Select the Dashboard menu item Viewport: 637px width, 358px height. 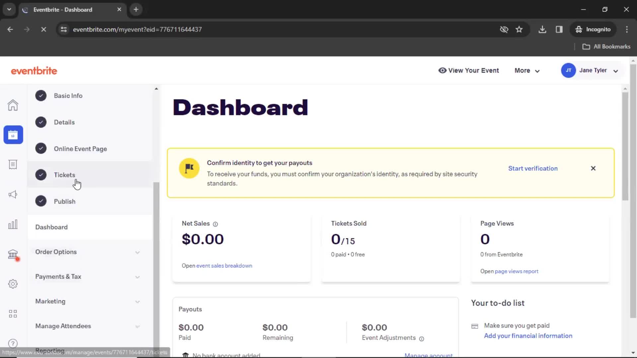[51, 227]
